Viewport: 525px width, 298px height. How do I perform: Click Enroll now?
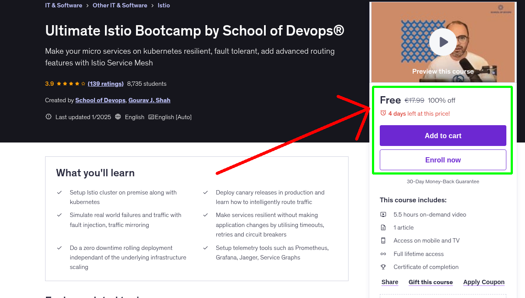443,159
